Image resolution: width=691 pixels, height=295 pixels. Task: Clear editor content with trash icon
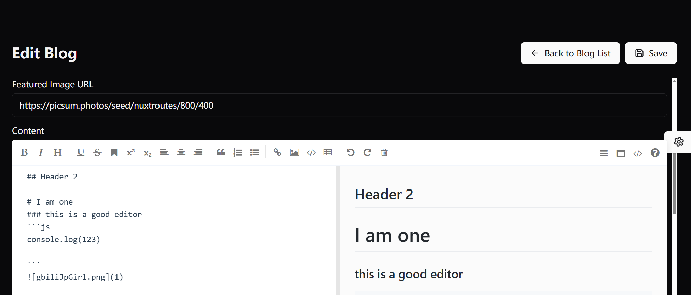tap(384, 152)
